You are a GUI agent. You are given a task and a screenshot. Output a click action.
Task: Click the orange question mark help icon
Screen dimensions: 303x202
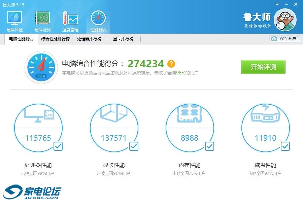click(171, 64)
